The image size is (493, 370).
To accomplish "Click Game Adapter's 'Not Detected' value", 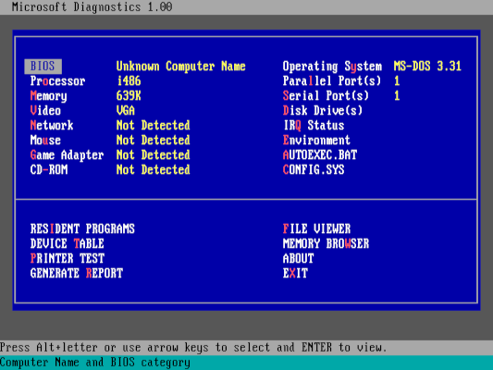I will click(154, 155).
